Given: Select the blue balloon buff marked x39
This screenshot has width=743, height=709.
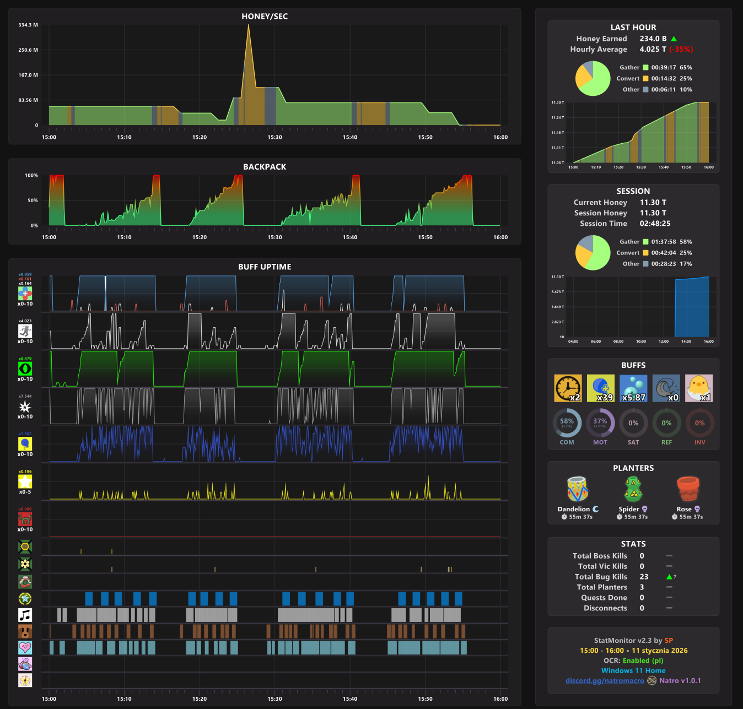Looking at the screenshot, I should [x=601, y=388].
